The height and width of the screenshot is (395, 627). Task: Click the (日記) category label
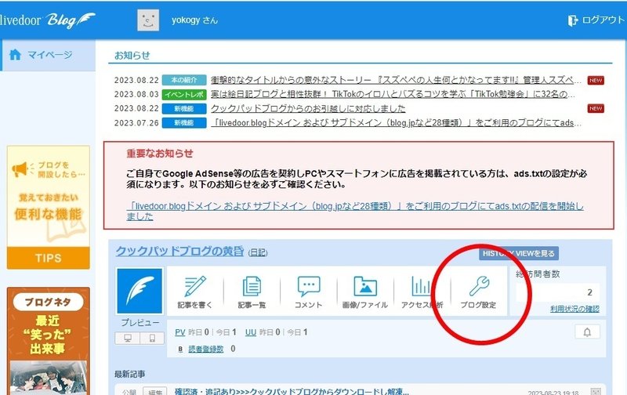click(x=258, y=252)
